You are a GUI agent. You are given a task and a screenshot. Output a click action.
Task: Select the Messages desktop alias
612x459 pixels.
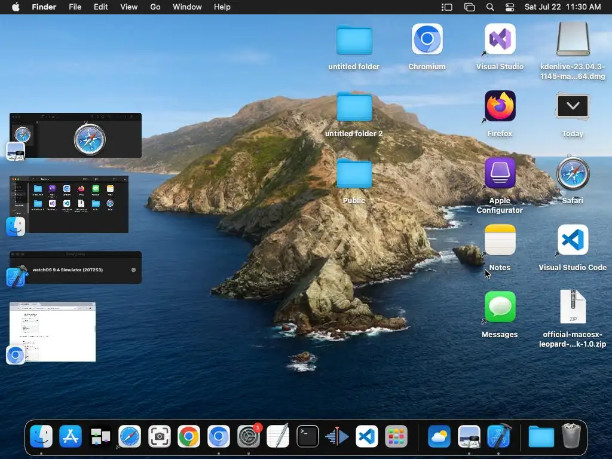tap(500, 314)
